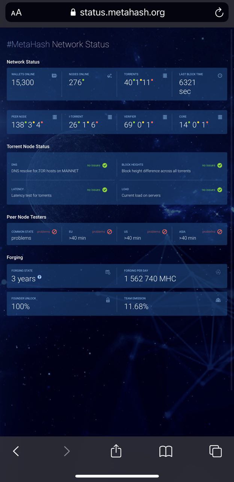Image resolution: width=234 pixels, height=482 pixels.
Task: Tap the Safari forward arrow
Action: (66, 451)
